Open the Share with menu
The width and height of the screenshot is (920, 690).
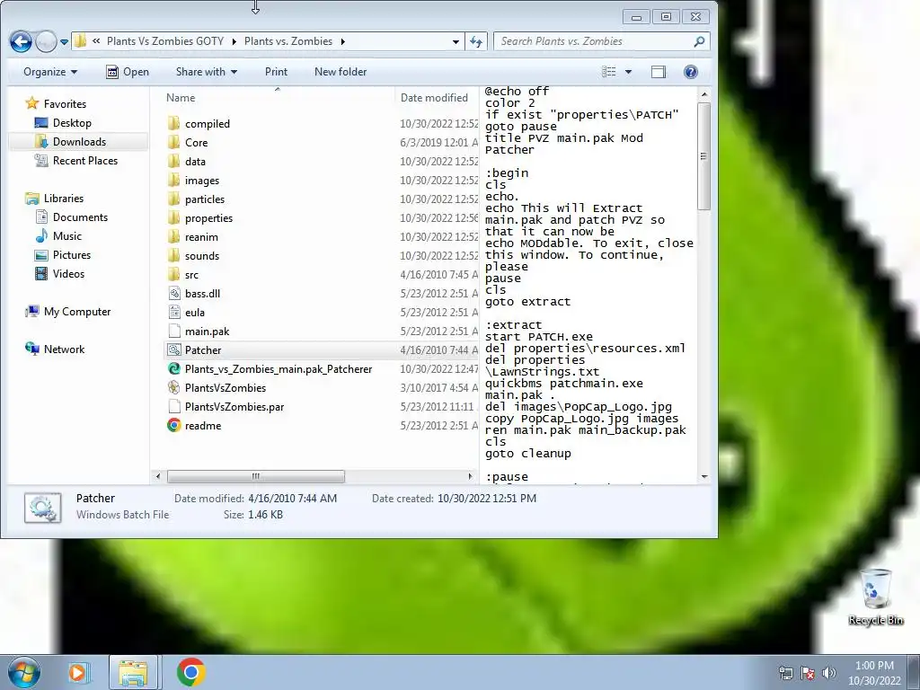(207, 72)
